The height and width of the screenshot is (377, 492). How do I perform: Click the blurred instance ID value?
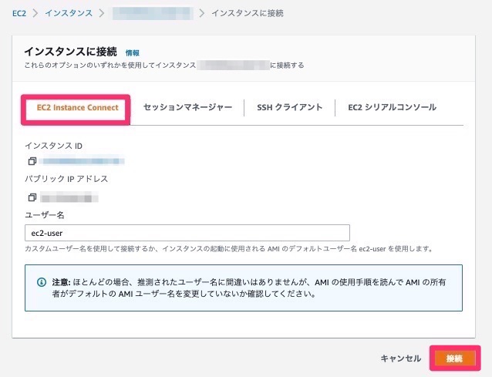(x=83, y=161)
